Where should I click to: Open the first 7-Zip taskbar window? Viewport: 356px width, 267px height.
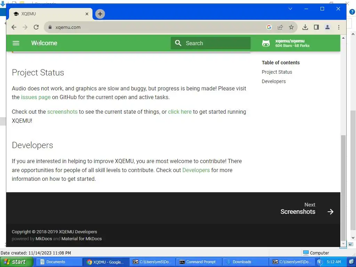pyautogui.click(x=153, y=262)
